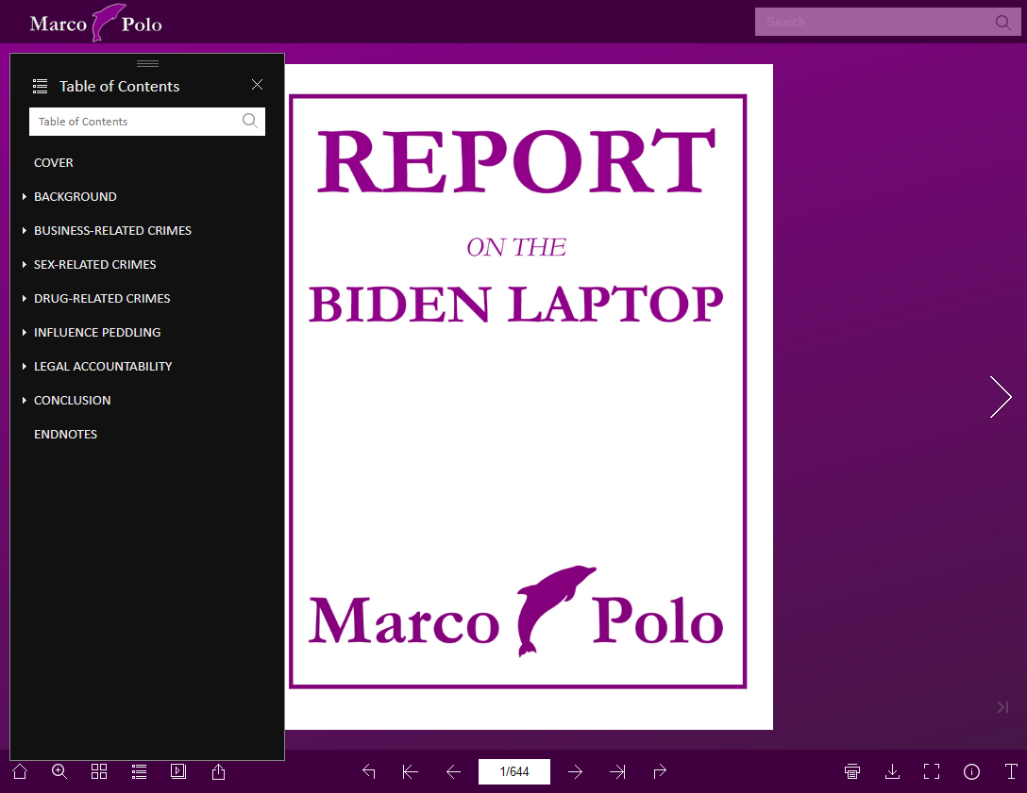Image resolution: width=1027 pixels, height=793 pixels.
Task: Open the thumbnails grid view
Action: [x=99, y=771]
